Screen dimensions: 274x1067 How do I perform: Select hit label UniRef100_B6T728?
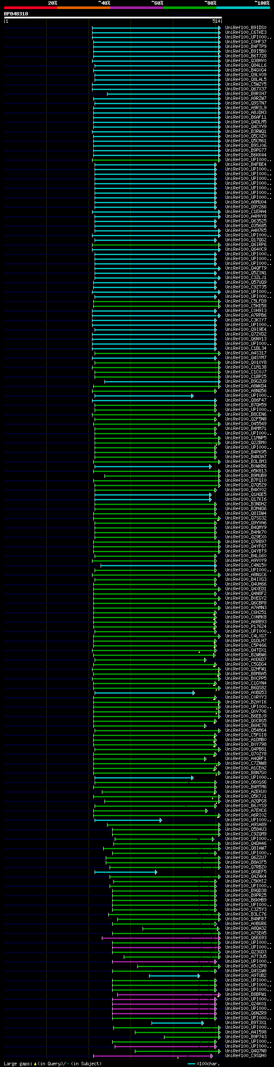(246, 56)
